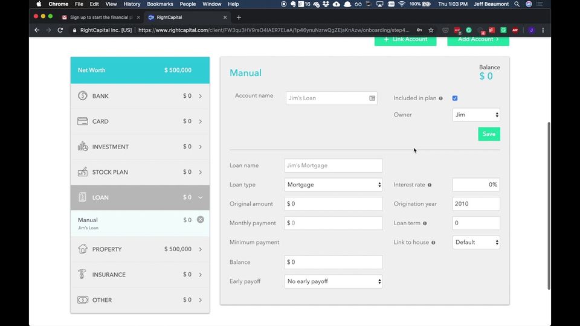Open a new Chrome tab
The width and height of the screenshot is (580, 326).
(239, 18)
